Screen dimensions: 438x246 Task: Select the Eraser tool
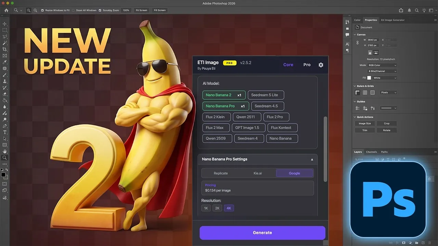click(5, 94)
